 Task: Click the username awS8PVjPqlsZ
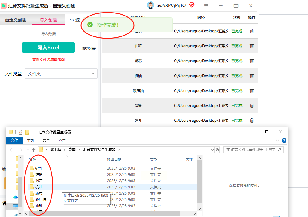(x=171, y=5)
